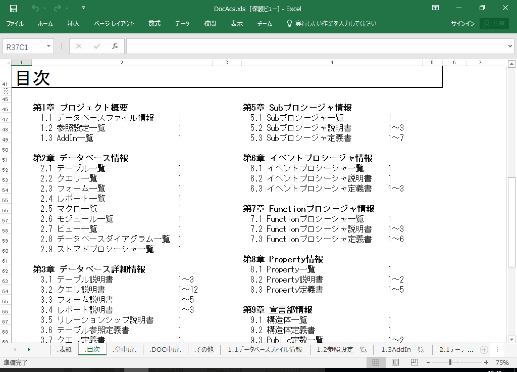Image resolution: width=517 pixels, height=372 pixels.
Task: Select the 1.2参照設定一覧 sheet tab
Action: pos(341,349)
